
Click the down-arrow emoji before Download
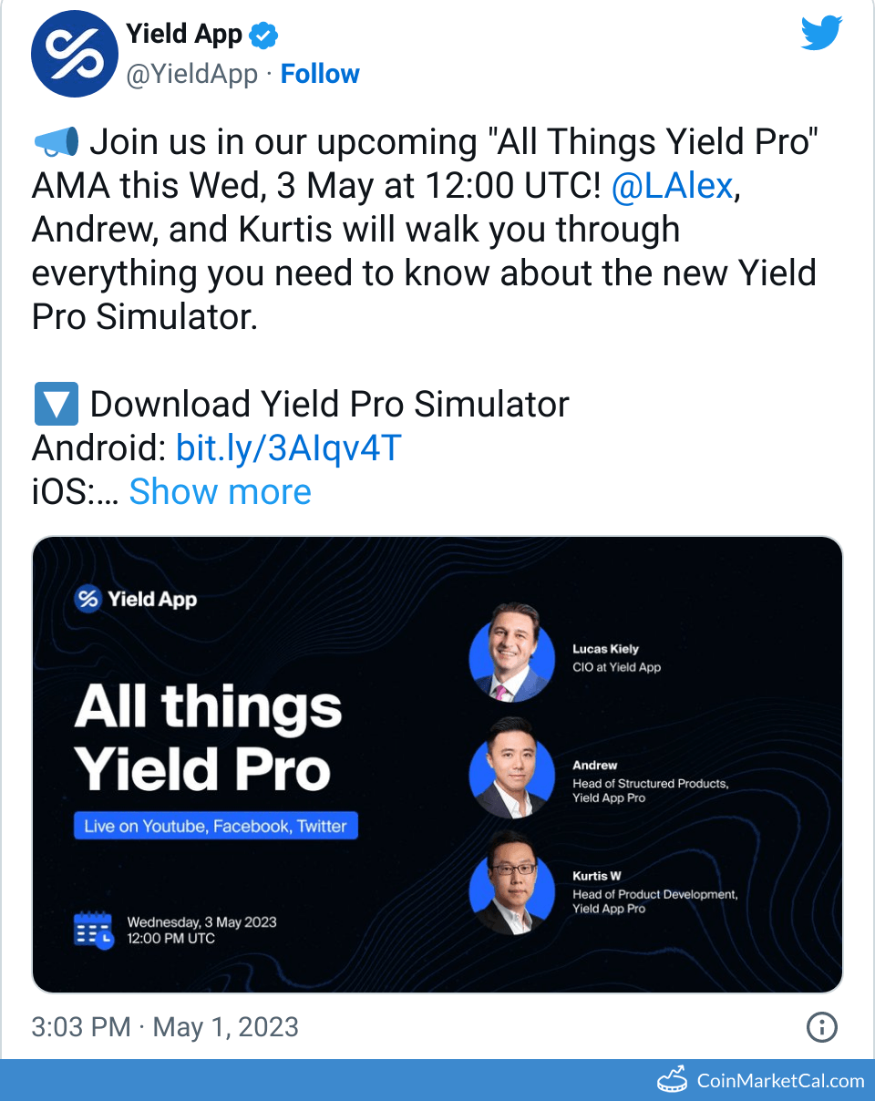[x=56, y=405]
